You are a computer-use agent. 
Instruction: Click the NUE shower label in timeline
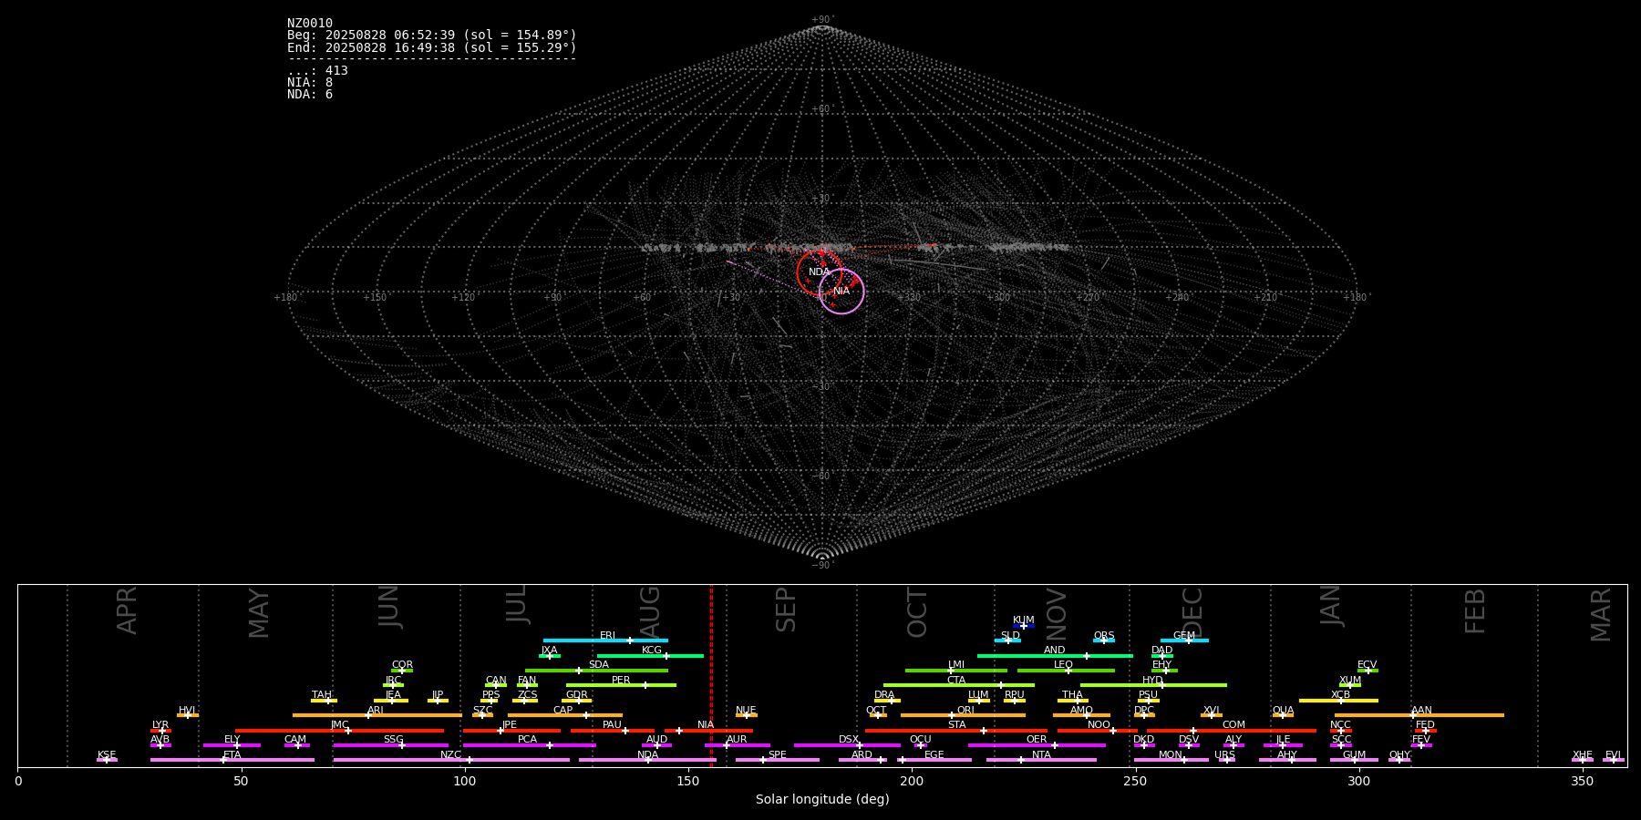[746, 711]
